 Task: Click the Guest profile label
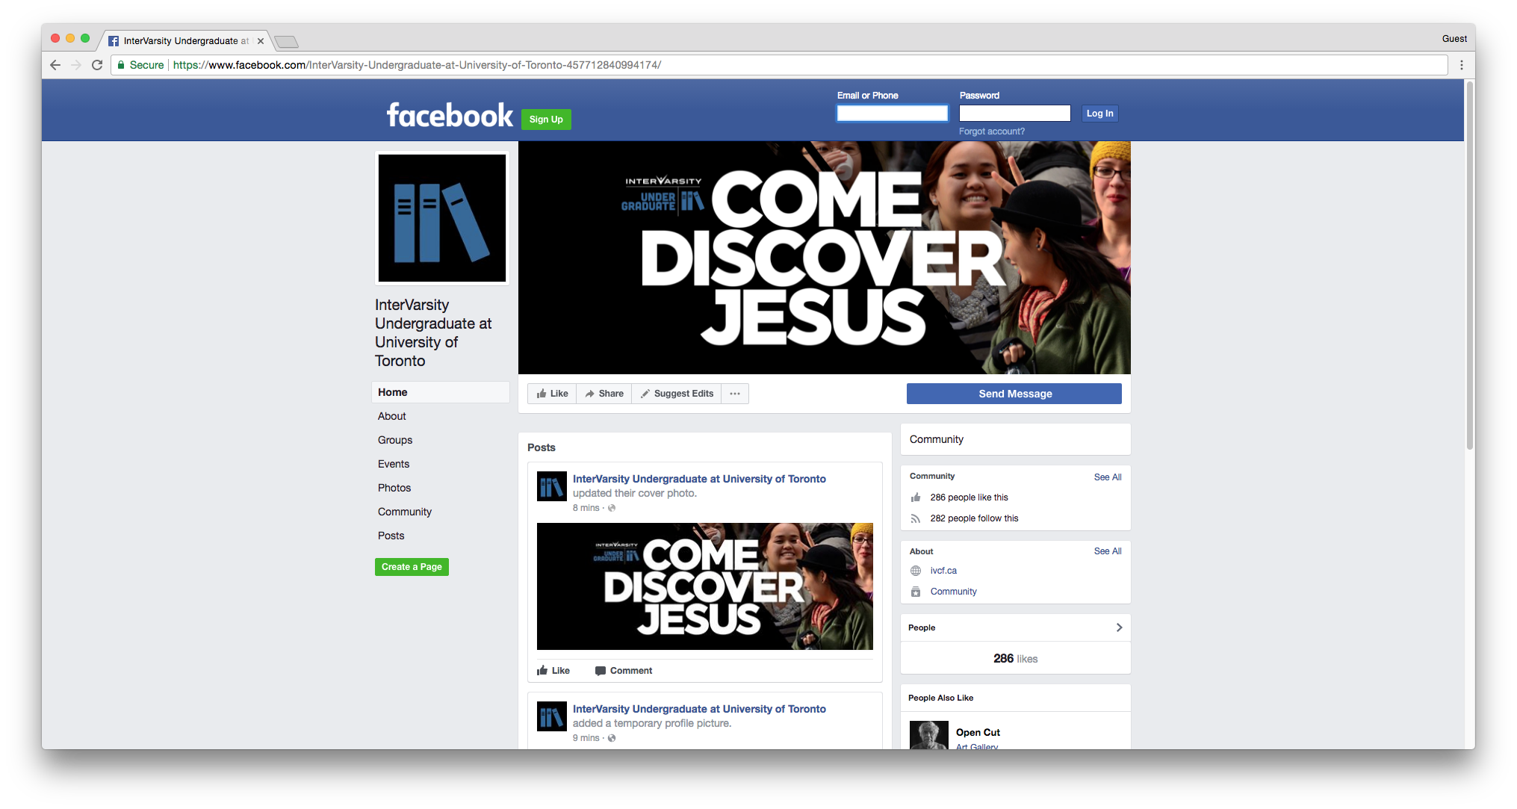click(x=1454, y=39)
